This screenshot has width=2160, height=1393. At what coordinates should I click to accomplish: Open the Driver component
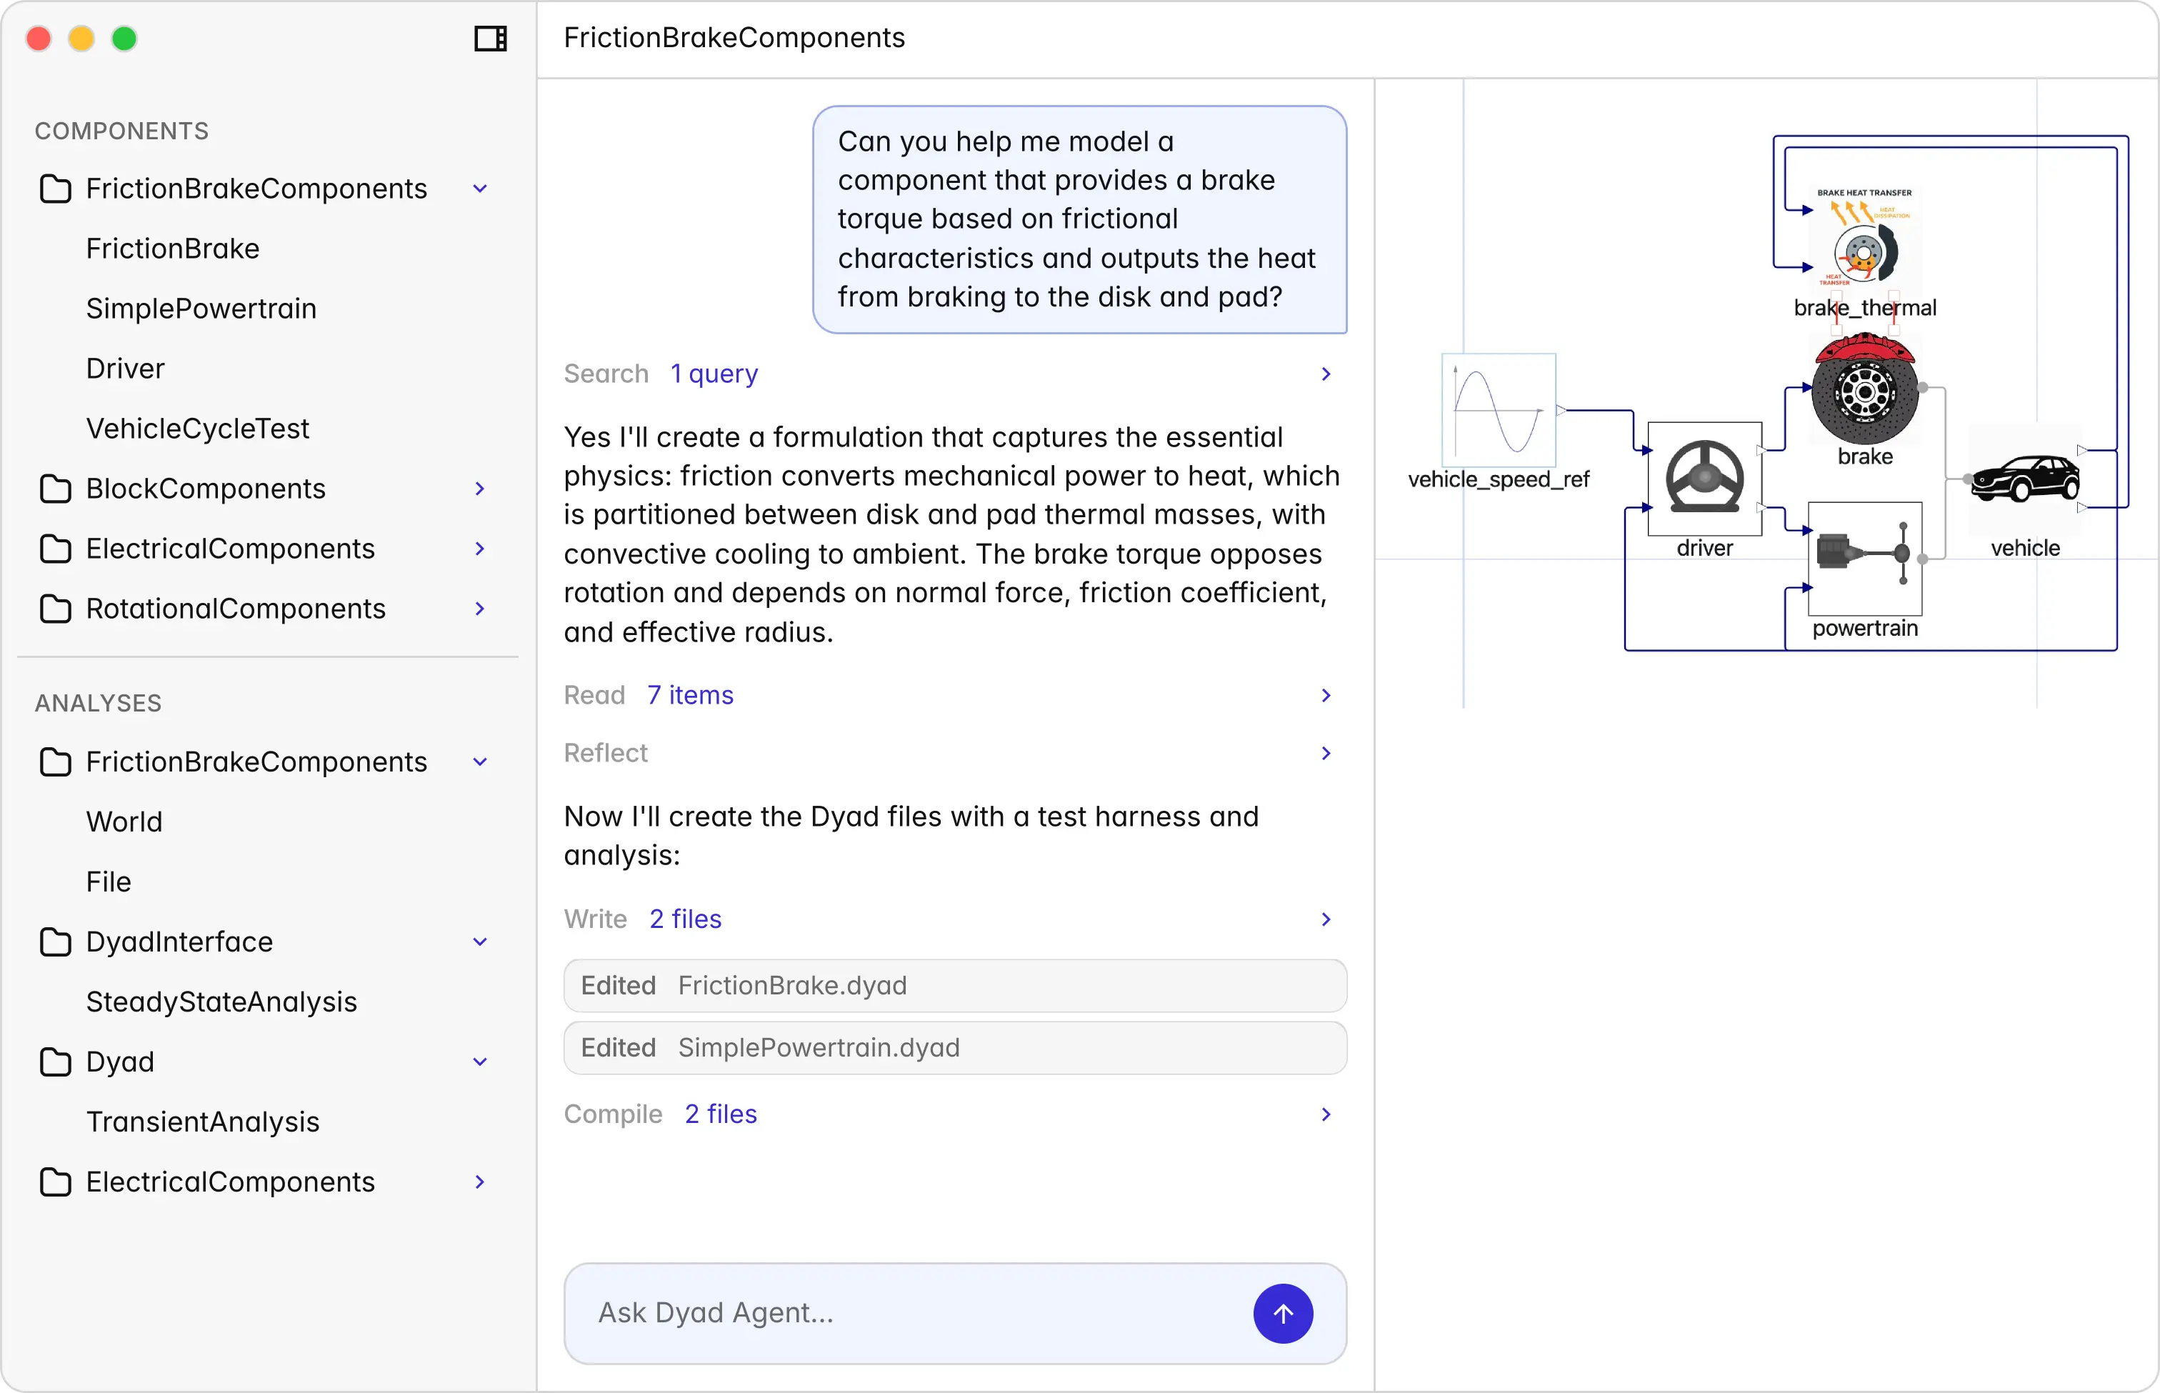coord(125,368)
